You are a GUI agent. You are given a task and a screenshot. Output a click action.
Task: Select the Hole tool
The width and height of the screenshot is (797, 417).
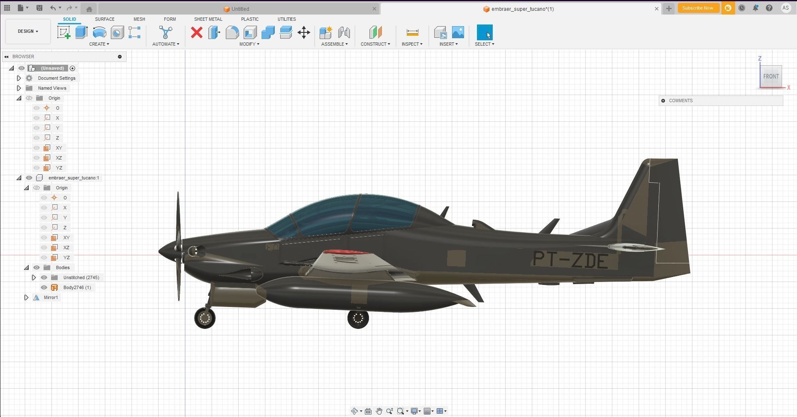[117, 32]
